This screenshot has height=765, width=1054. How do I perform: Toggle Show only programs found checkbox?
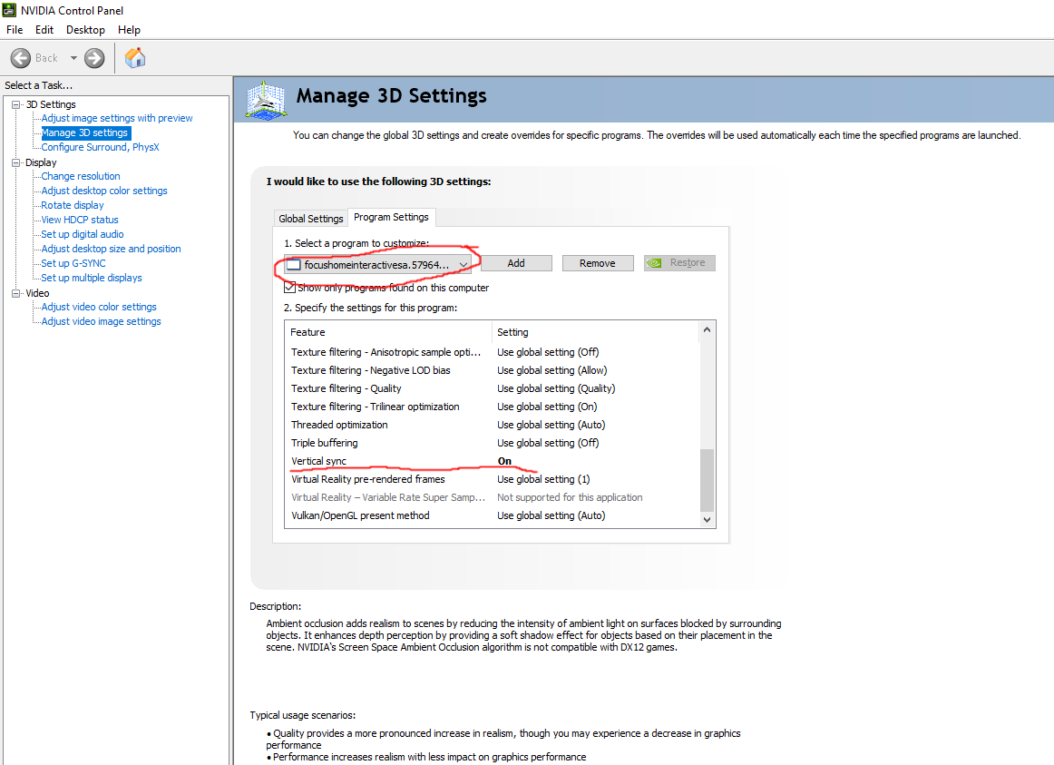pyautogui.click(x=289, y=288)
